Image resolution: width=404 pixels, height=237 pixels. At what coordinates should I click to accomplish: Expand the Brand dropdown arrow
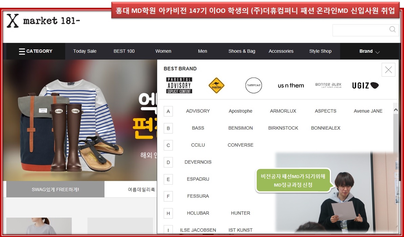378,52
